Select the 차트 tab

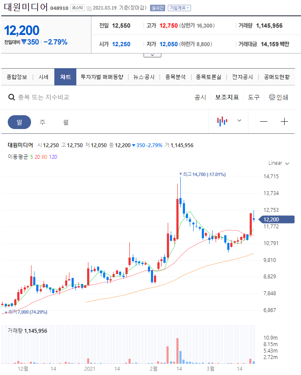tap(65, 77)
